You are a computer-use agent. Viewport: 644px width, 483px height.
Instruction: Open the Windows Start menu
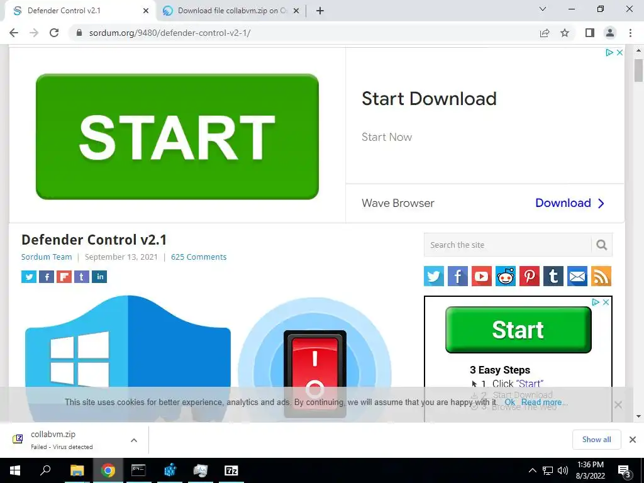coord(15,470)
